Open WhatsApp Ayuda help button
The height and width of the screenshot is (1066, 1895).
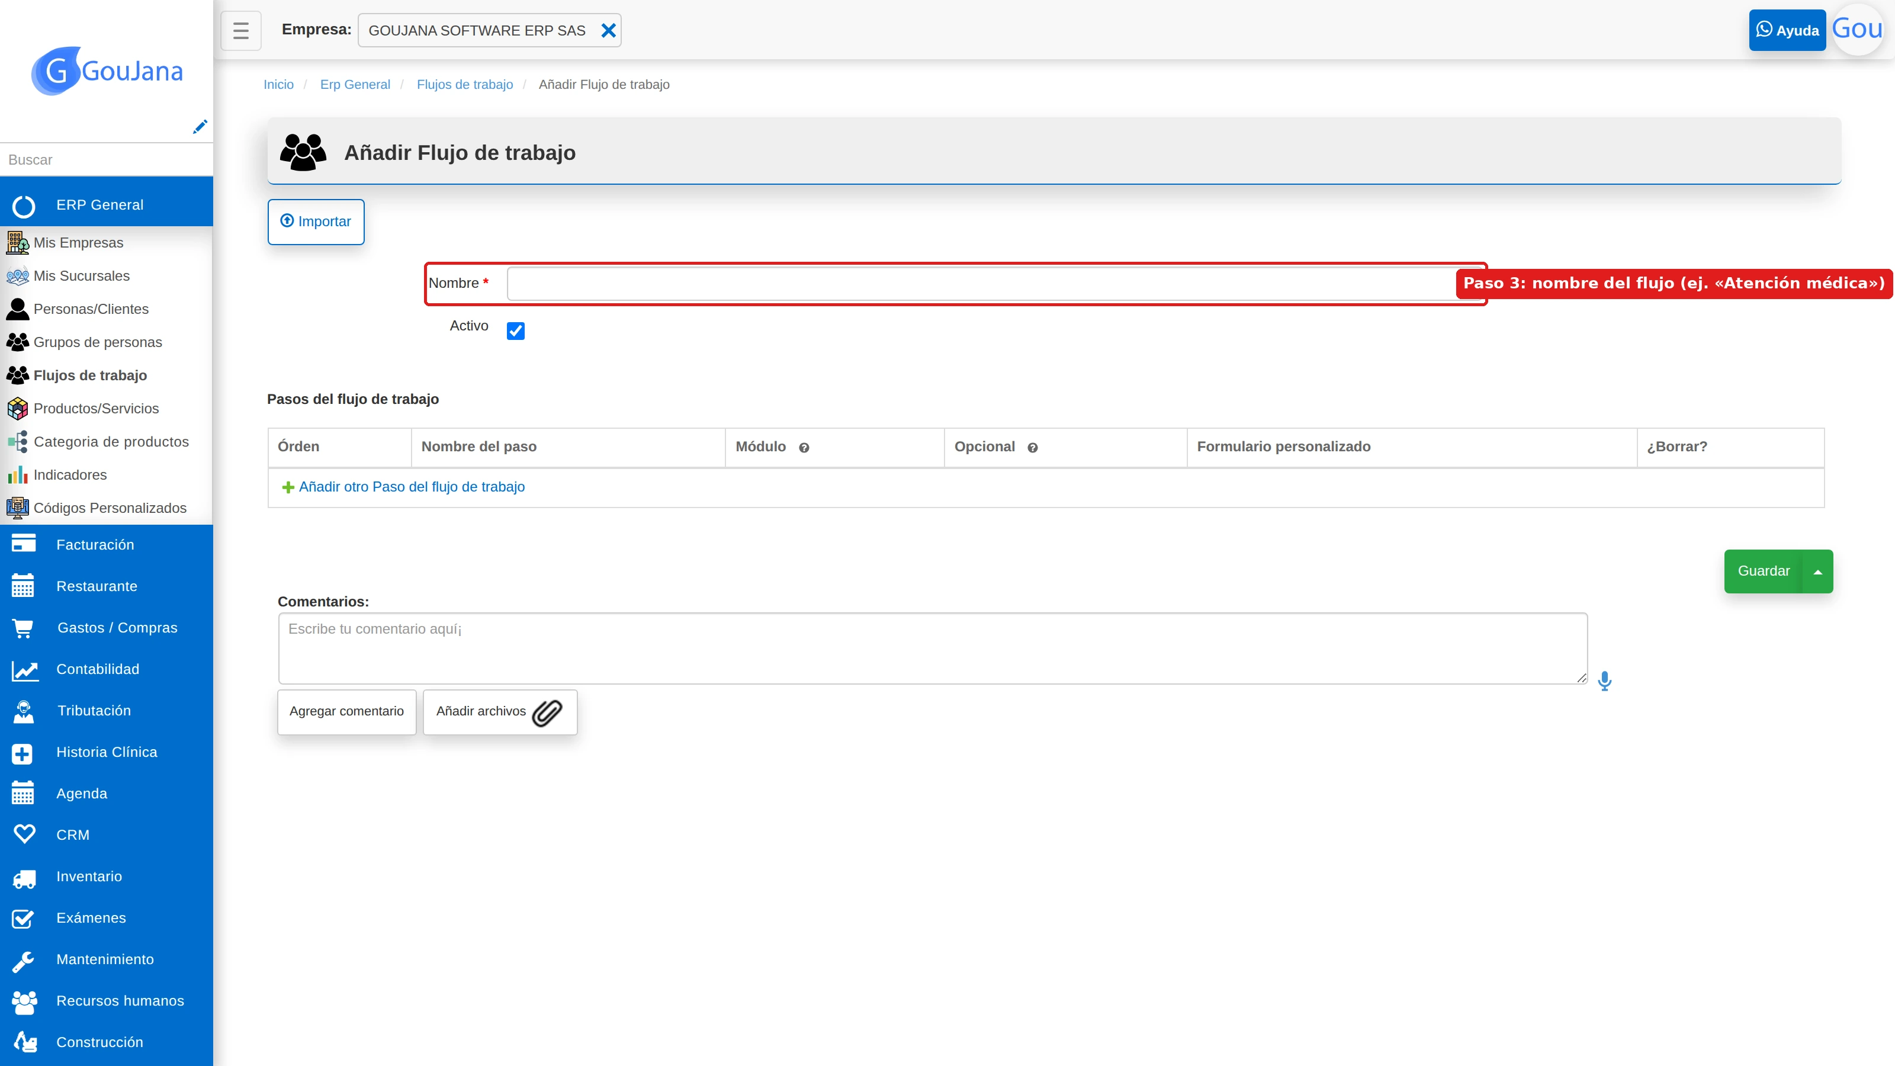1787,30
